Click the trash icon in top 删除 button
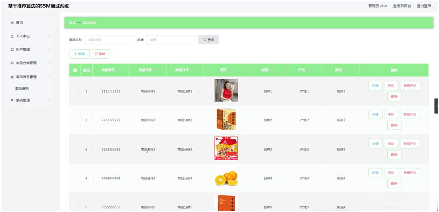Viewport: 439px width, 212px height. (96, 54)
